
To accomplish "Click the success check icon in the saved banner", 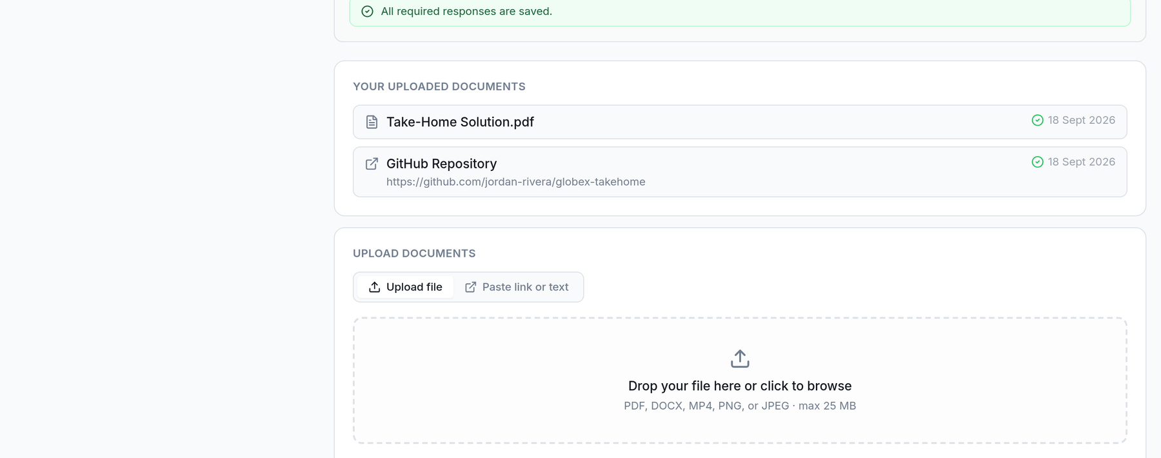I will pos(367,12).
